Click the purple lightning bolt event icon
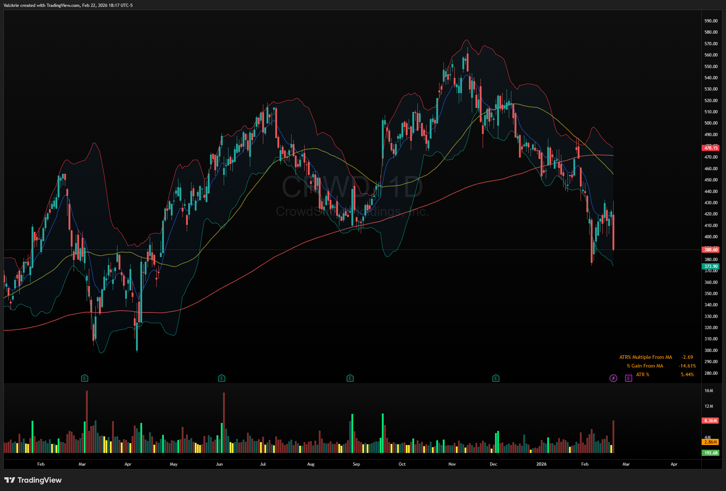The height and width of the screenshot is (491, 726). coord(613,378)
